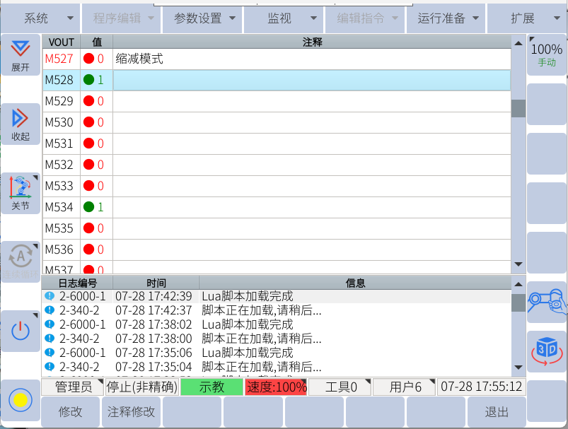This screenshot has width=568, height=429.
Task: Click the 退出 button
Action: 497,412
